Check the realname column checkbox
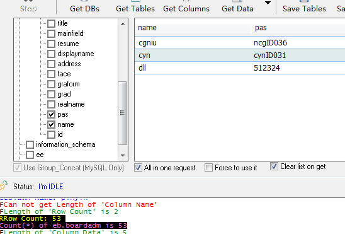 (51, 104)
